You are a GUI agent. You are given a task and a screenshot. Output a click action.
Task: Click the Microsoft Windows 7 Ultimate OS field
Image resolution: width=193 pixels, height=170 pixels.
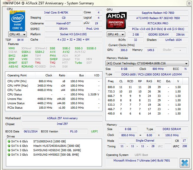142,161
